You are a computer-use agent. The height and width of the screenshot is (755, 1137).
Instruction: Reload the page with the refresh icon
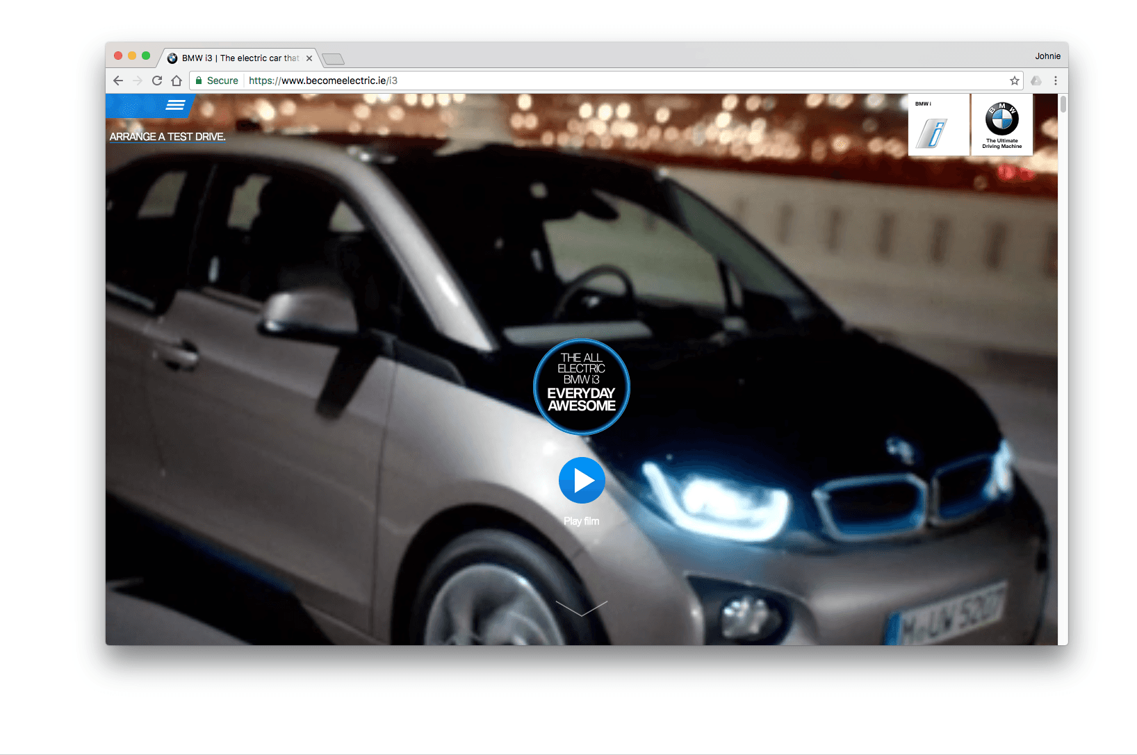pos(157,81)
